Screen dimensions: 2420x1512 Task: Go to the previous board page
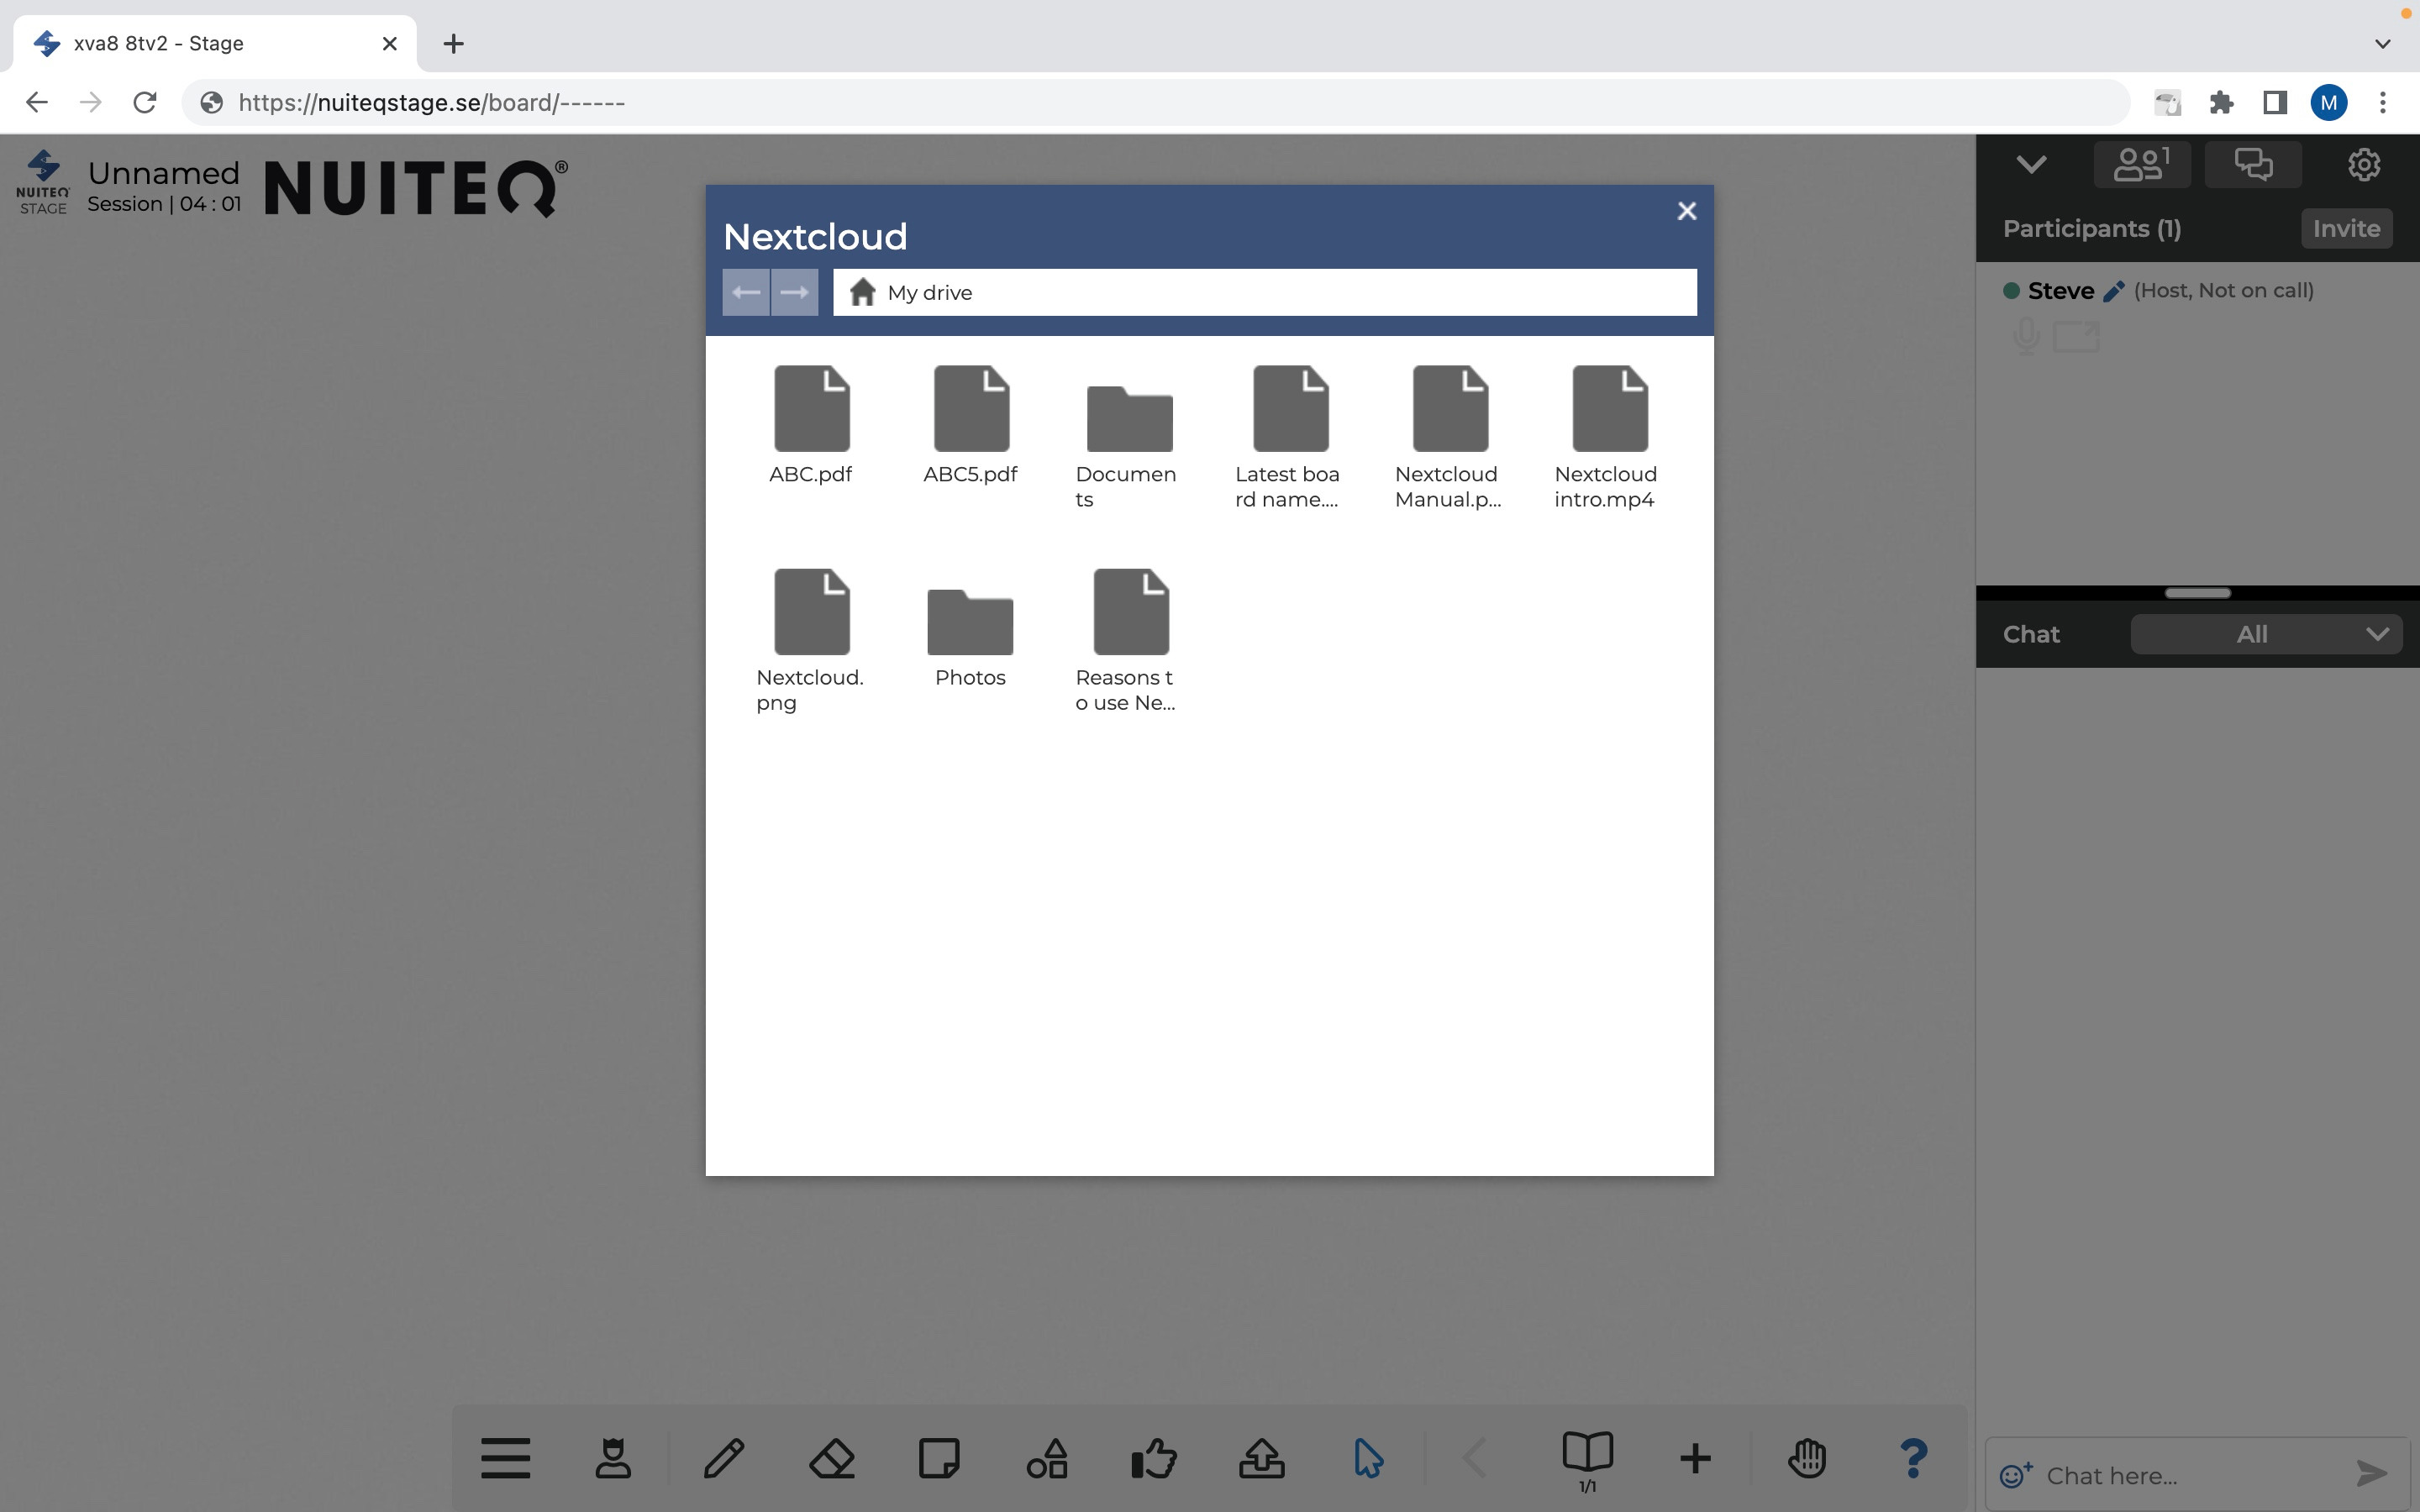tap(1476, 1458)
